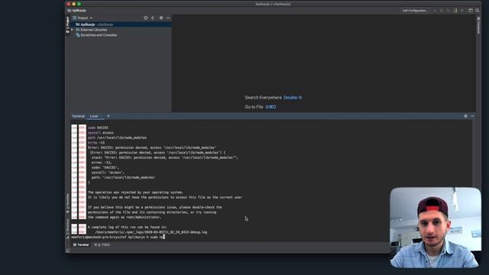
Task: Open the TODO tool window tab
Action: (102, 245)
